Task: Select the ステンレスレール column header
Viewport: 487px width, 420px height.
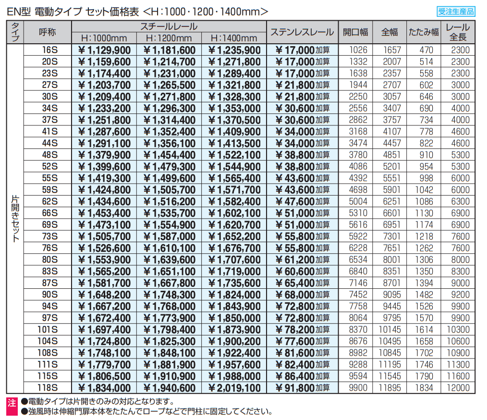Action: point(302,33)
